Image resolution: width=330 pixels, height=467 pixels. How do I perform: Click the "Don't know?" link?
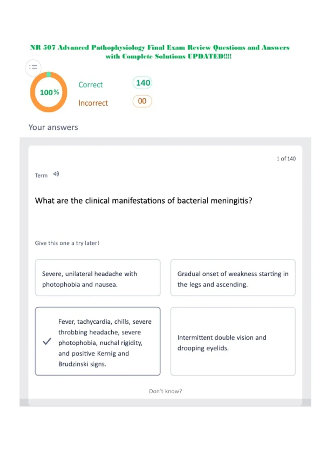[166, 391]
